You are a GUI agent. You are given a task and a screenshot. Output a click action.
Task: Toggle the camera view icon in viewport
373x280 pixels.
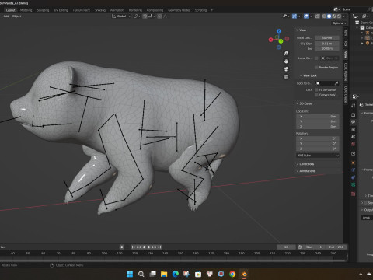(286, 69)
